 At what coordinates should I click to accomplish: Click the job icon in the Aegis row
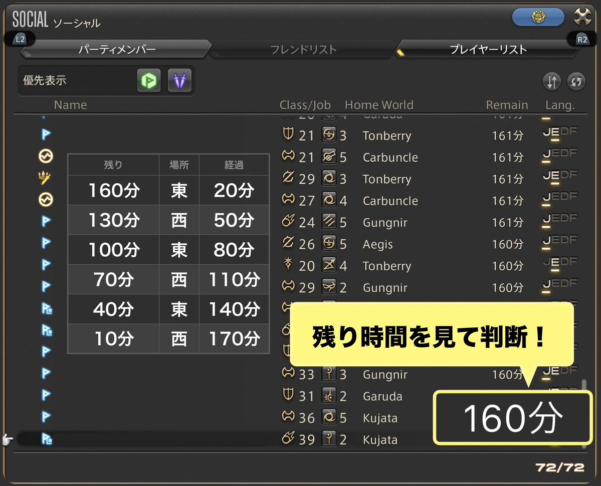pos(329,243)
